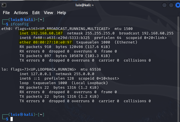Click the blue close window button

click(x=178, y=5)
